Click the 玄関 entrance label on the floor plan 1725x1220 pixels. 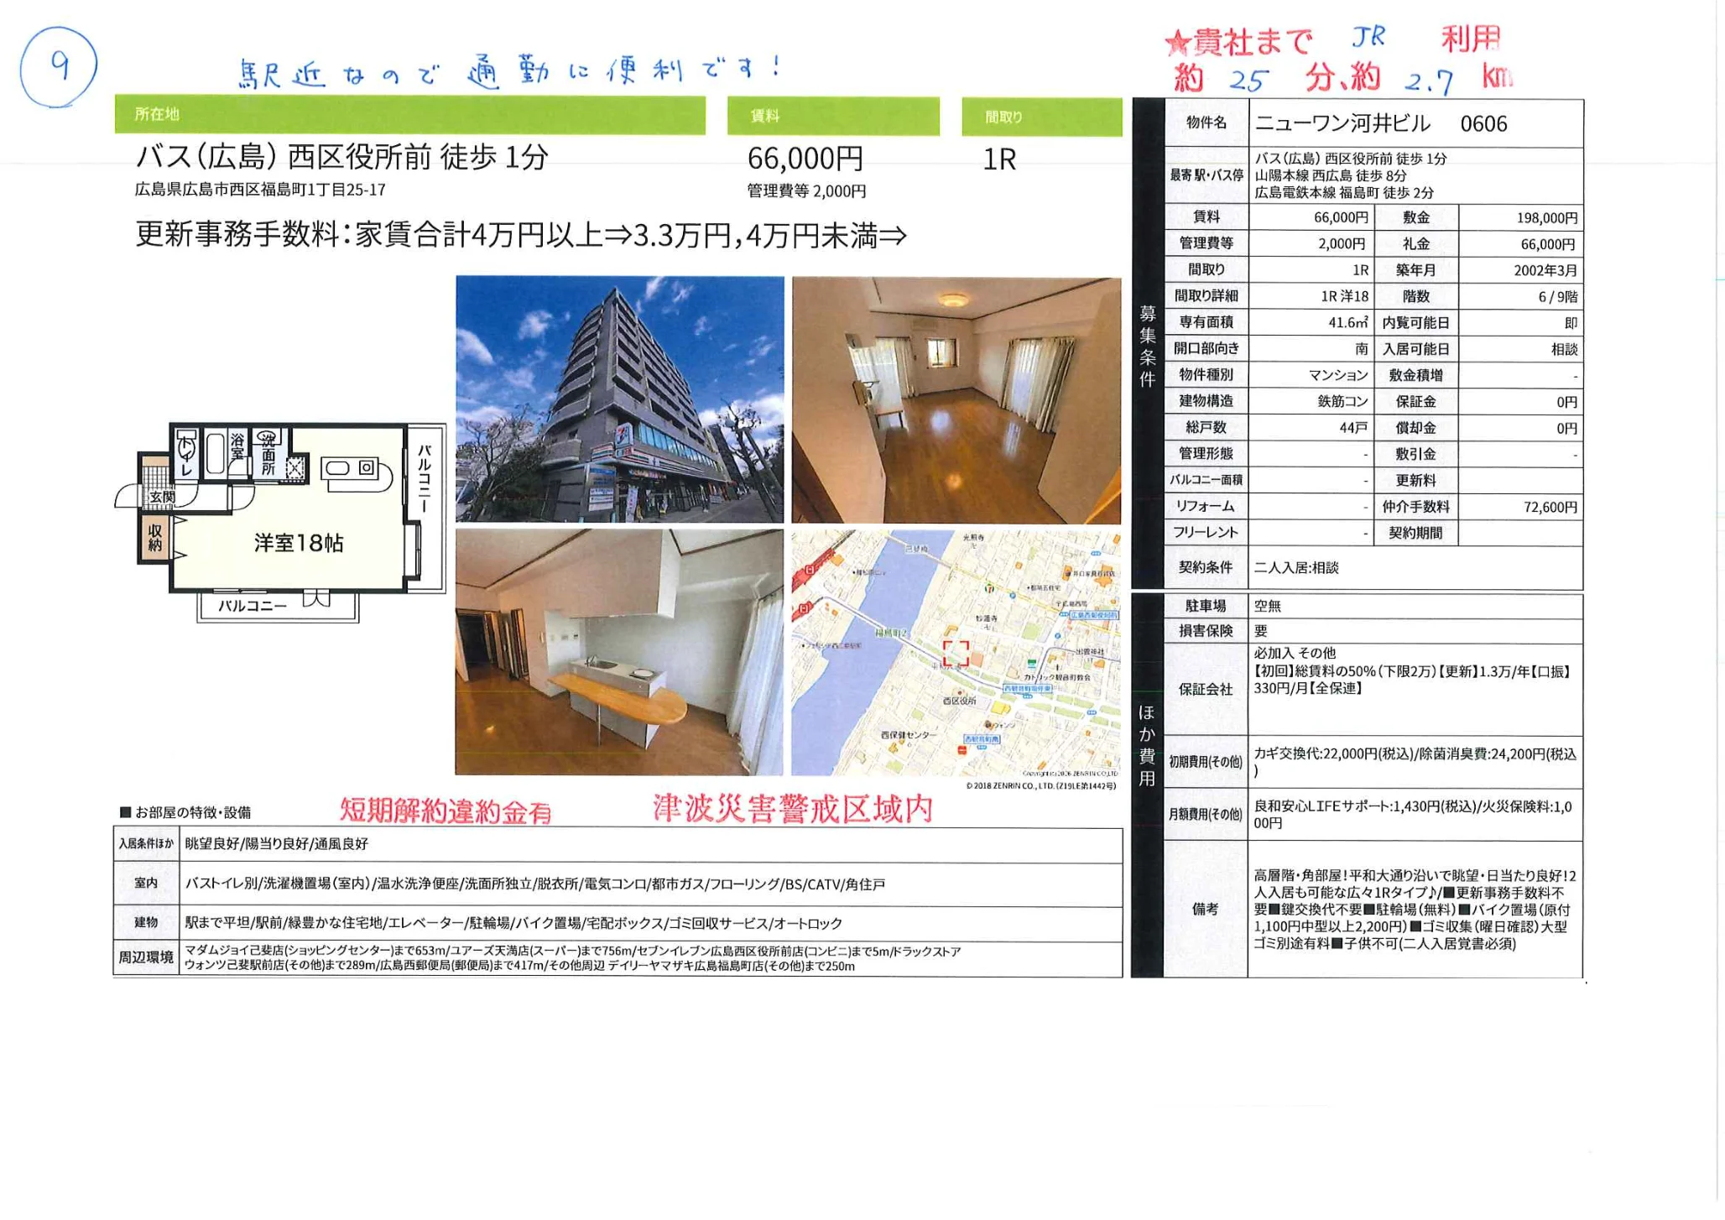click(x=162, y=497)
